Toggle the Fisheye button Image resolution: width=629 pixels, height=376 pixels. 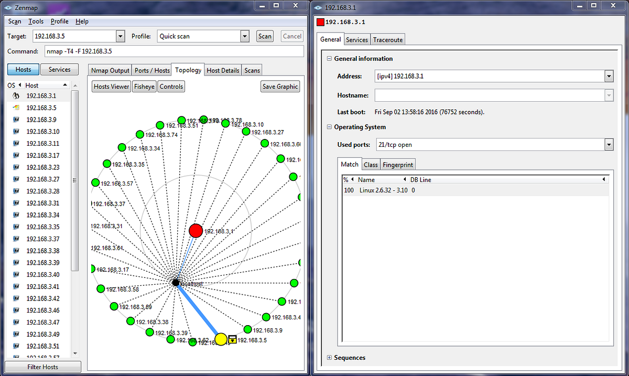[x=144, y=87]
